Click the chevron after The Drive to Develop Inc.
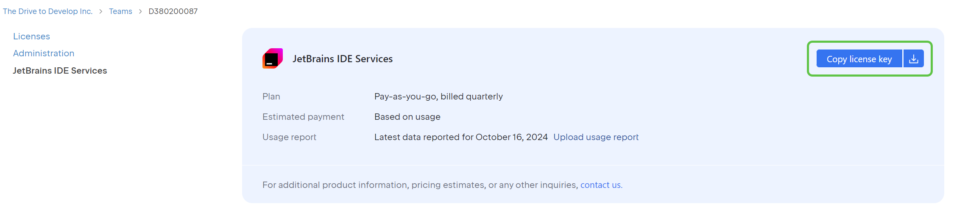Image resolution: width=954 pixels, height=215 pixels. [101, 11]
